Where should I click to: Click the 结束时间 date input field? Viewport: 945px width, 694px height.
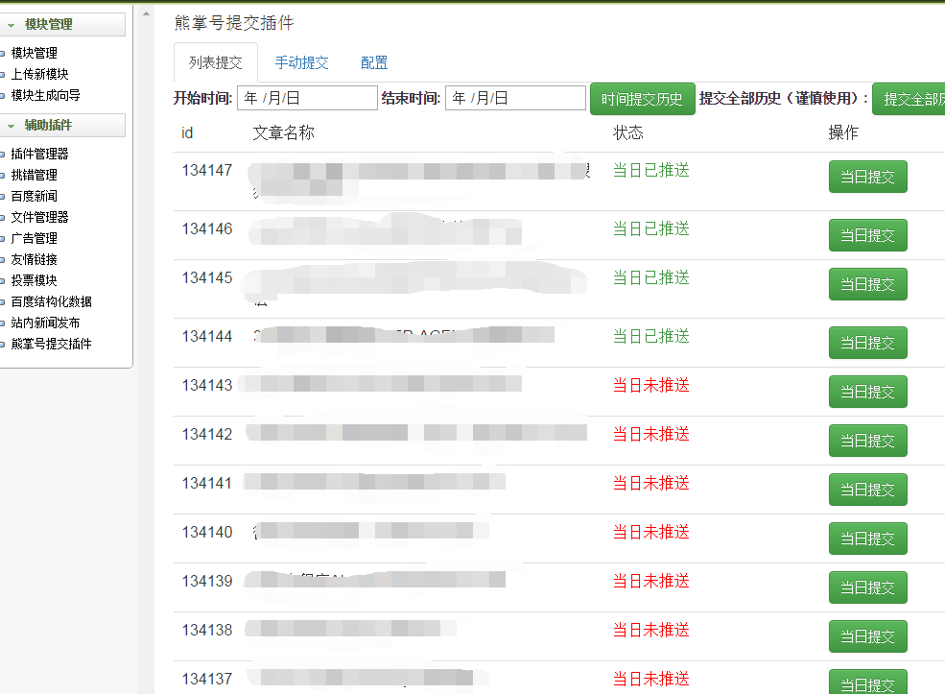(515, 98)
